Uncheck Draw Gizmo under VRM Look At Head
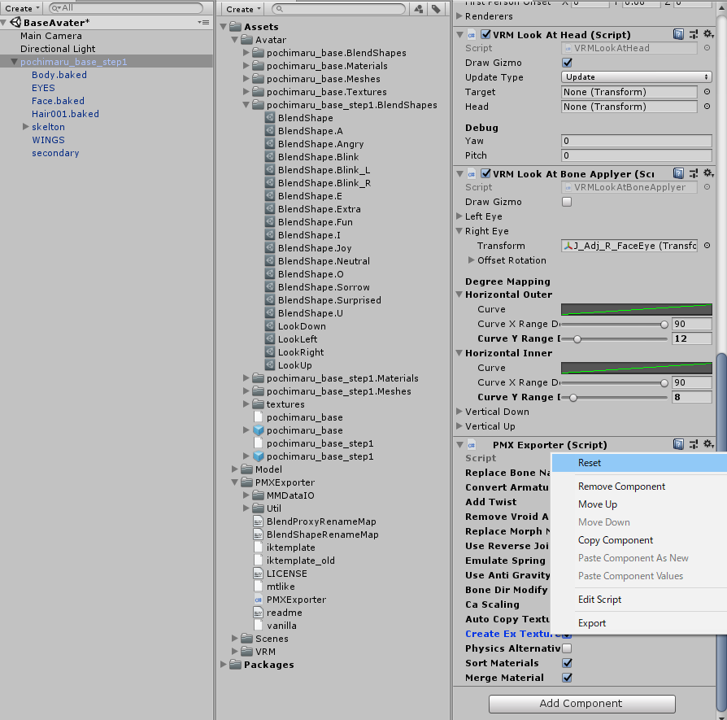727x720 pixels. 567,62
